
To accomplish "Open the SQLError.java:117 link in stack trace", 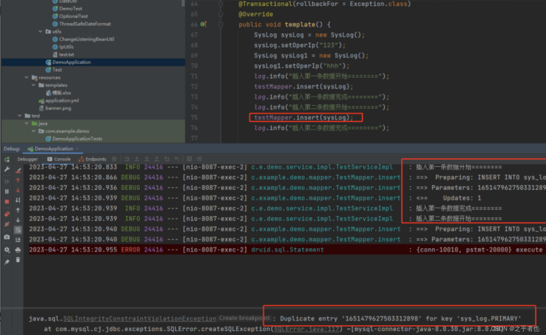I will (x=305, y=329).
